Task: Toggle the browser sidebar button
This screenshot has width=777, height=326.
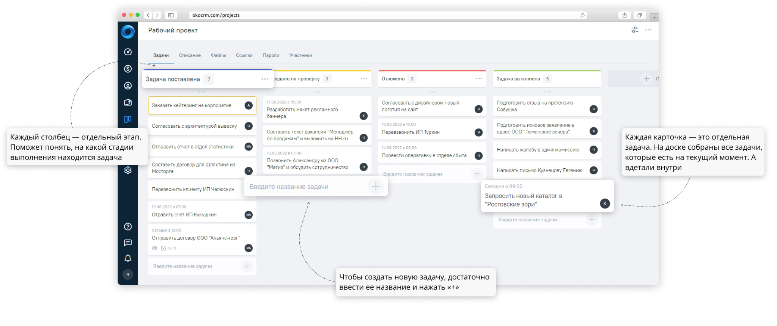Action: [x=171, y=15]
